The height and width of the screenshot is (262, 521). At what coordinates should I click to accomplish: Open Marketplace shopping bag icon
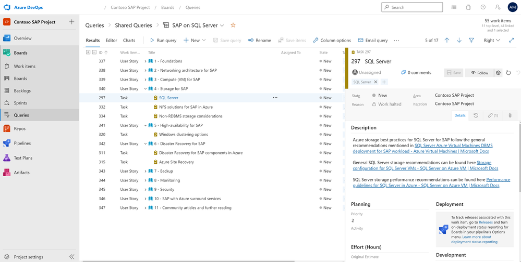(468, 7)
